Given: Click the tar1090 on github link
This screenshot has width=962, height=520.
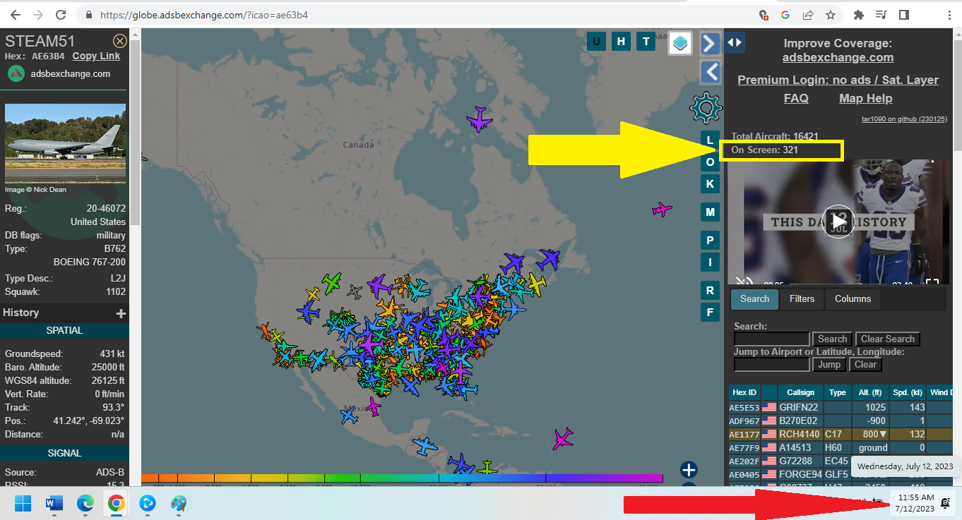Looking at the screenshot, I should [904, 119].
